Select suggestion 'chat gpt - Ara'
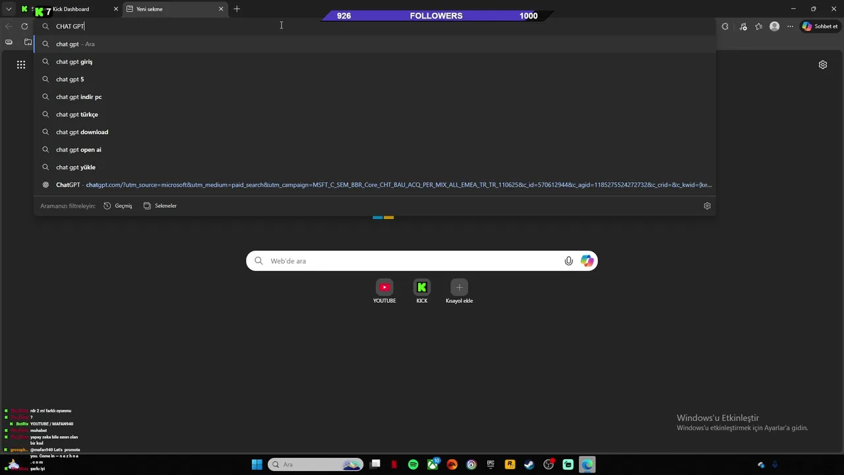The height and width of the screenshot is (475, 844). pyautogui.click(x=375, y=44)
